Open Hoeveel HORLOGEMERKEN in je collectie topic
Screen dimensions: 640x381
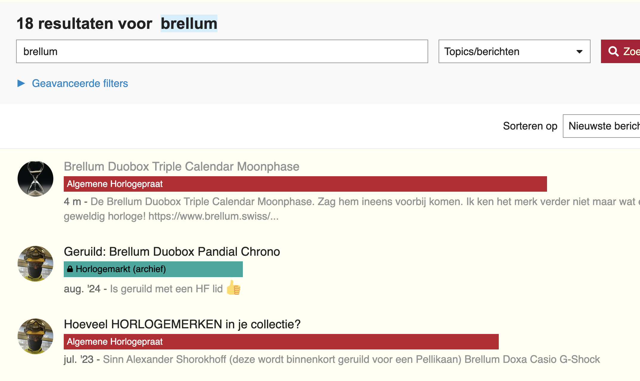[x=182, y=324]
